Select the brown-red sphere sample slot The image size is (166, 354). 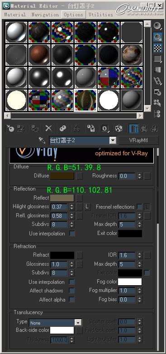(x=39, y=55)
